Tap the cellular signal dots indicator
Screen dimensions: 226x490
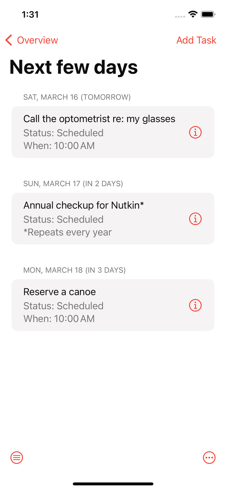tap(180, 16)
